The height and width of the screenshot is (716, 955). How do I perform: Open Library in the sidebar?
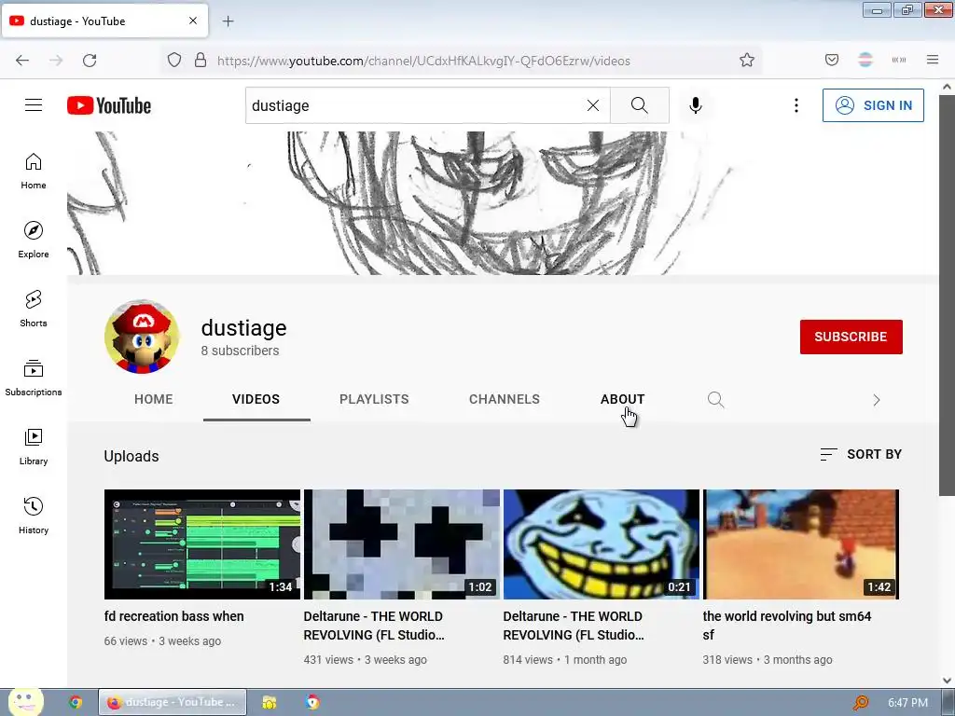[x=34, y=447]
